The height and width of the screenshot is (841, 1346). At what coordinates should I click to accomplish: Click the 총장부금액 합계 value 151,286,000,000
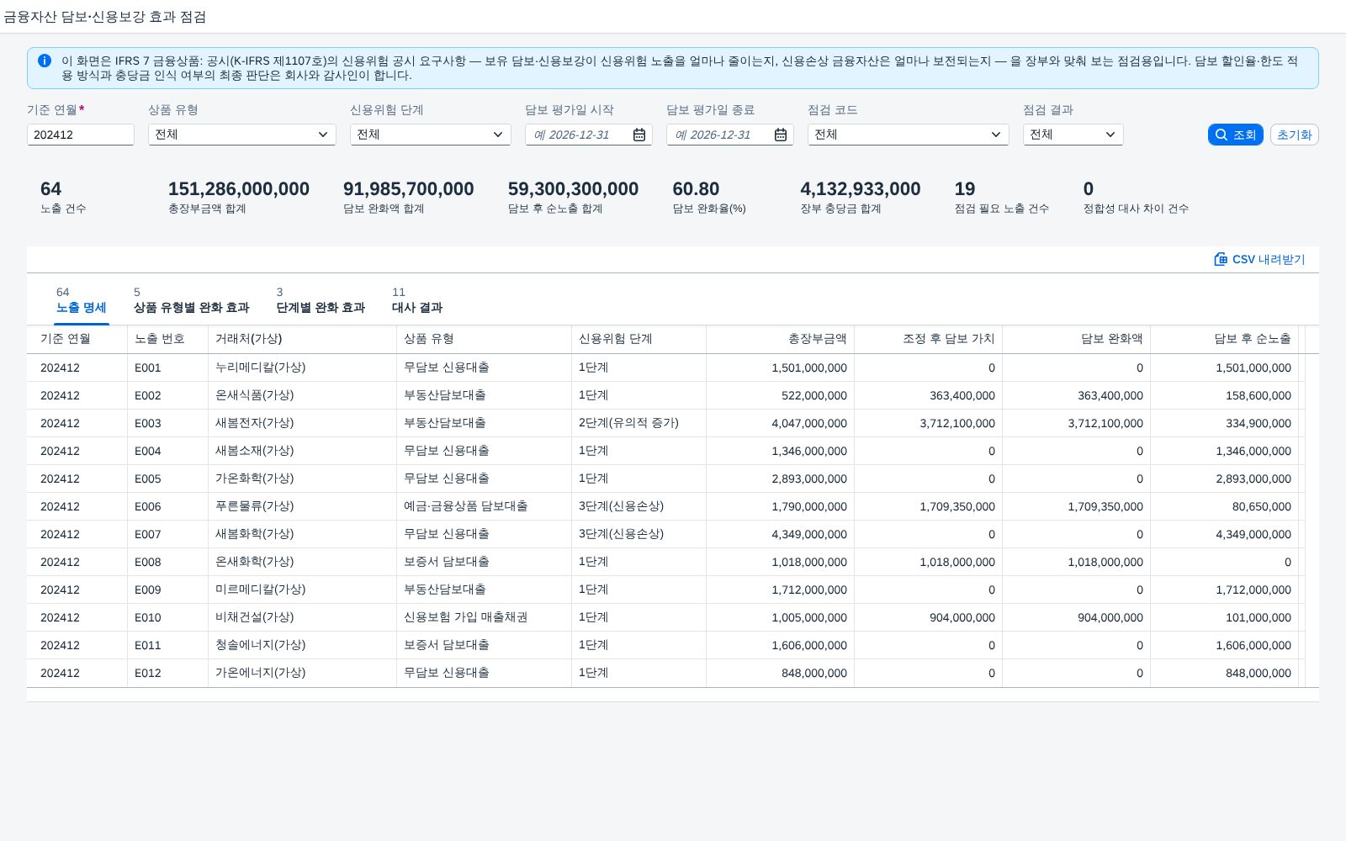pyautogui.click(x=239, y=189)
